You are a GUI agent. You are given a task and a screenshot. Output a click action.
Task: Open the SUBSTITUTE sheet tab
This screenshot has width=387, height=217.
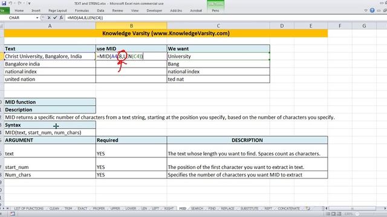click(x=249, y=209)
